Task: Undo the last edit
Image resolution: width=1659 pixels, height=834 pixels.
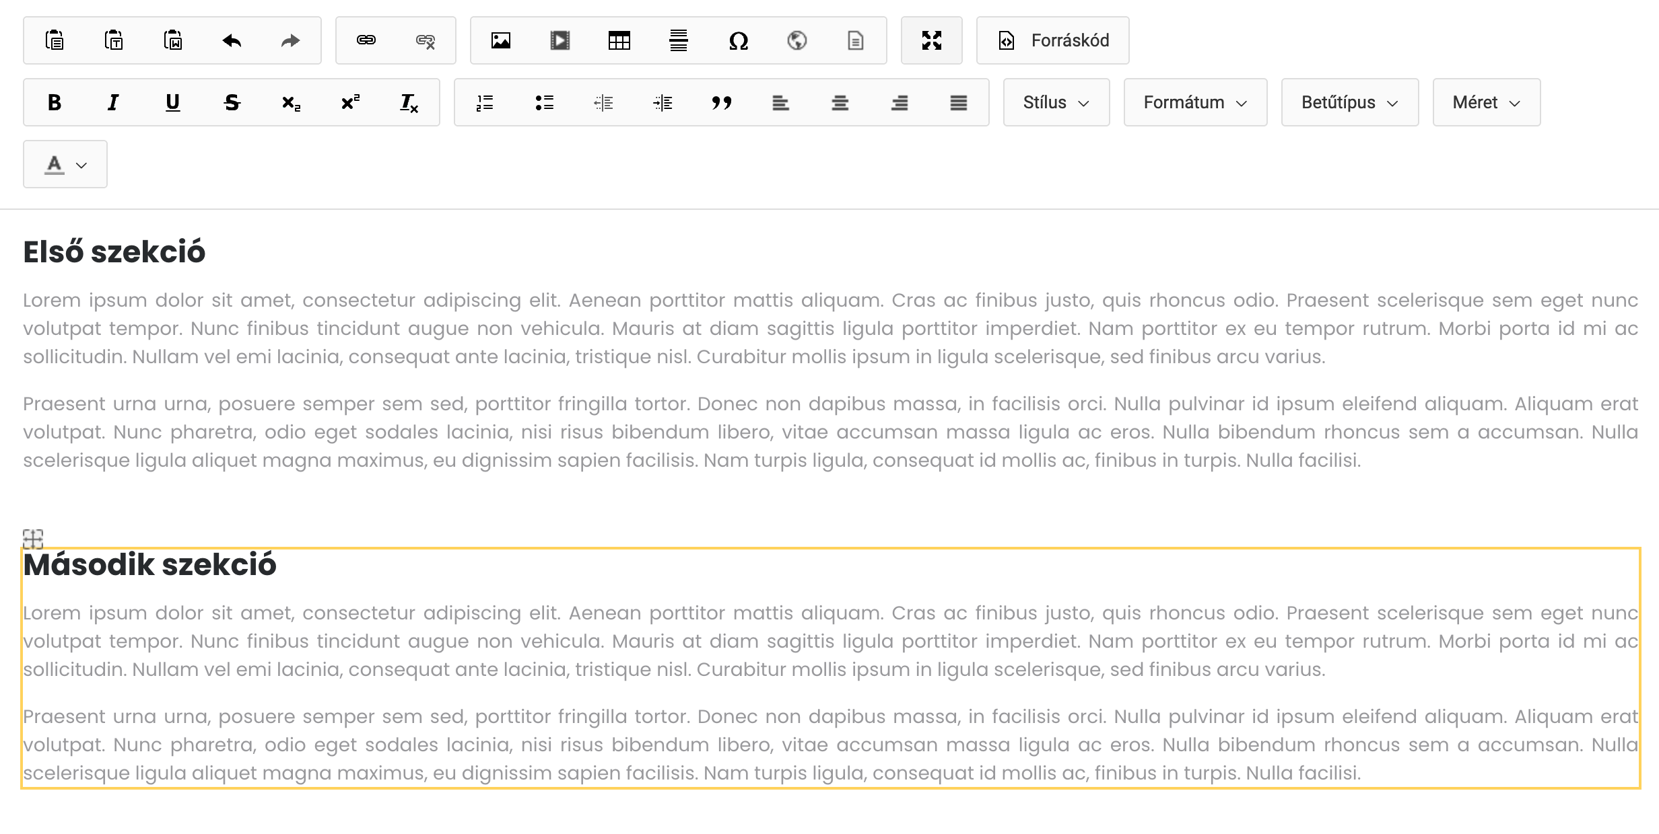Action: point(230,40)
